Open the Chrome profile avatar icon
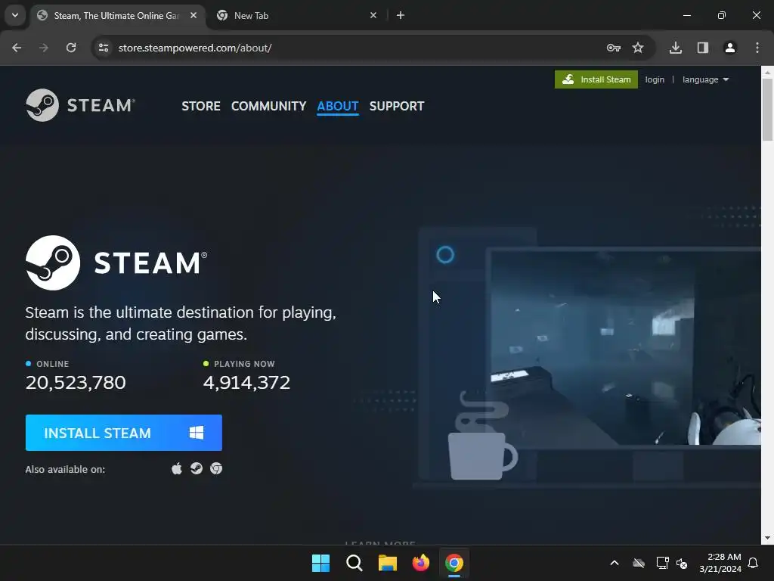The image size is (774, 581). (x=730, y=48)
